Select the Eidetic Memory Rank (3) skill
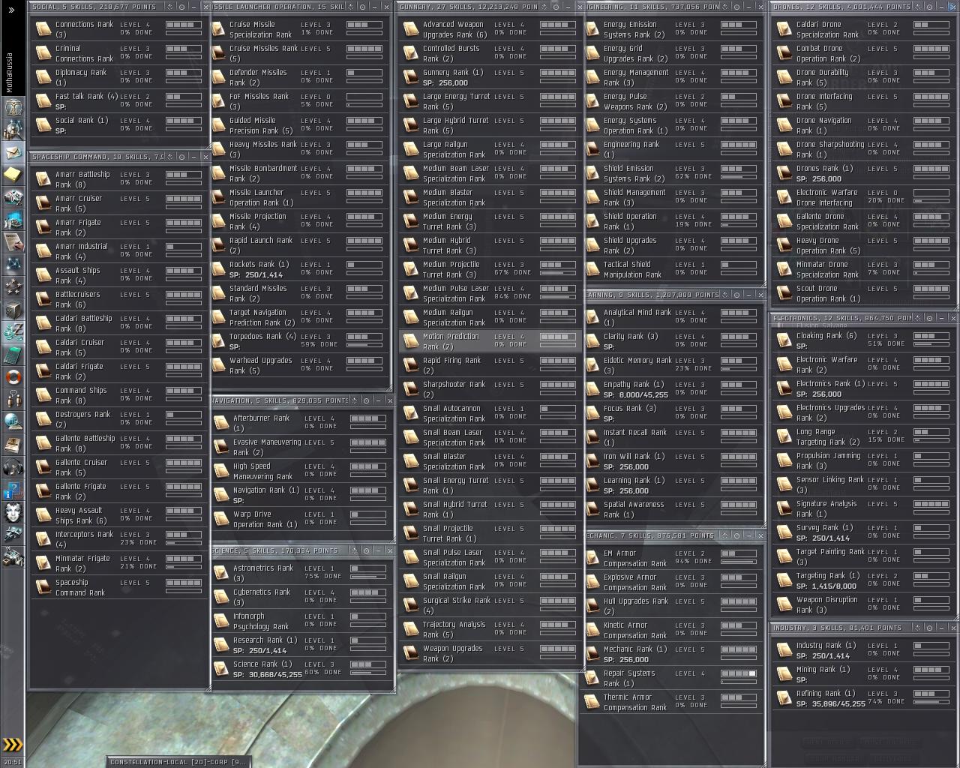This screenshot has width=960, height=768. tap(673, 365)
